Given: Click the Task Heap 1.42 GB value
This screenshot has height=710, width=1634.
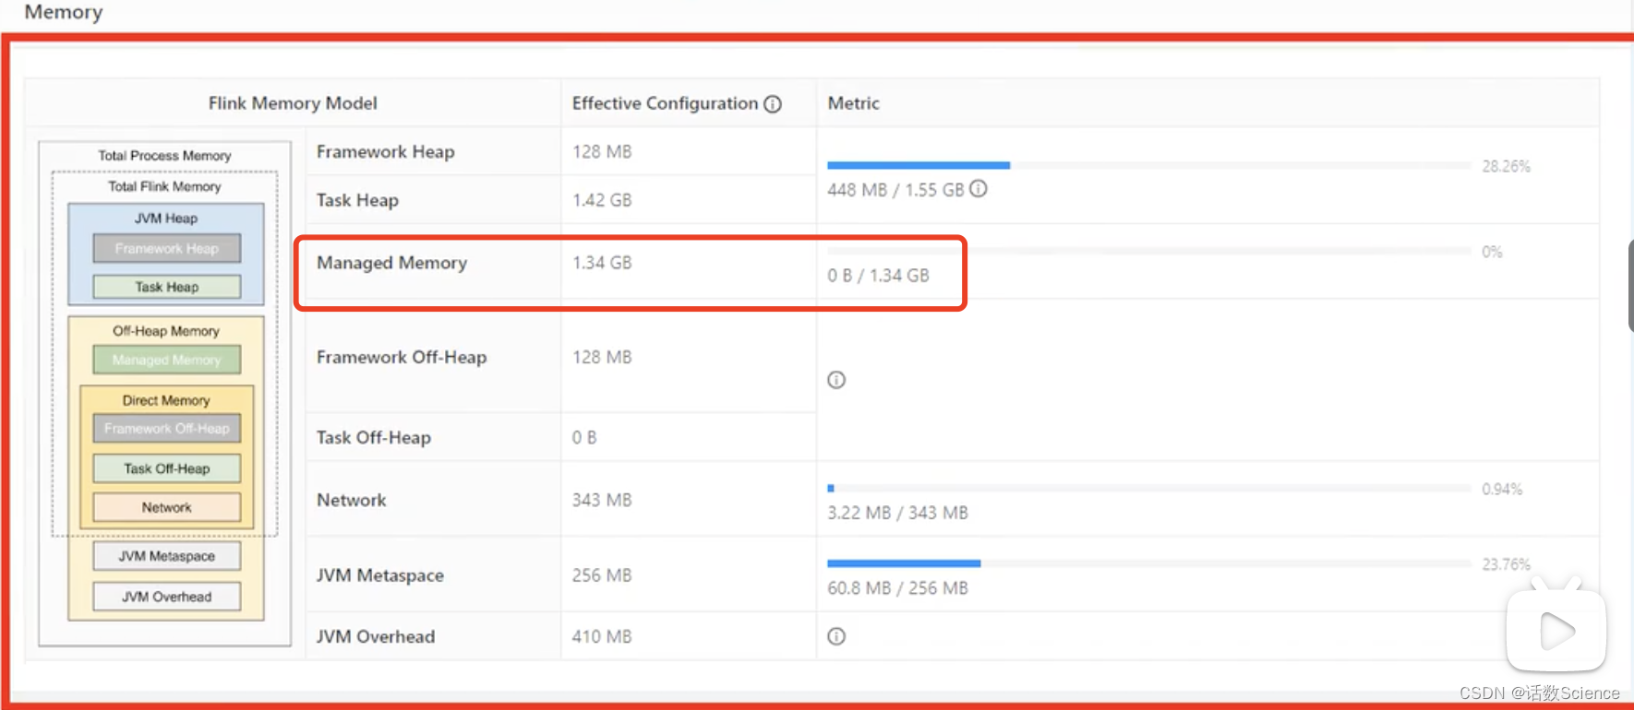Looking at the screenshot, I should (602, 200).
